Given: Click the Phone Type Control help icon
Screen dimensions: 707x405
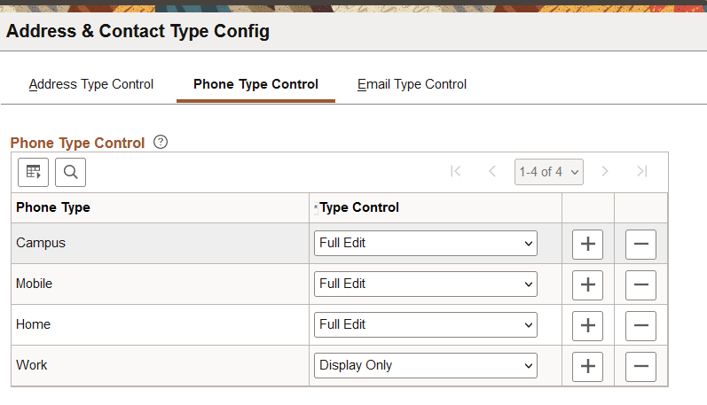Looking at the screenshot, I should coord(161,142).
